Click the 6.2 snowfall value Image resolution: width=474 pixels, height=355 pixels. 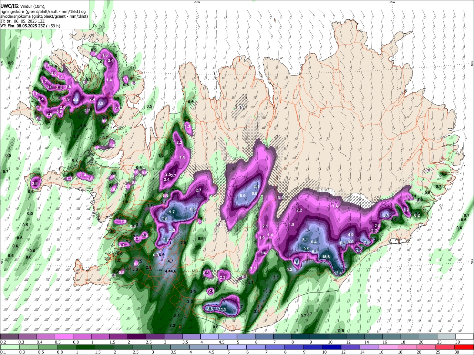[x=256, y=187]
